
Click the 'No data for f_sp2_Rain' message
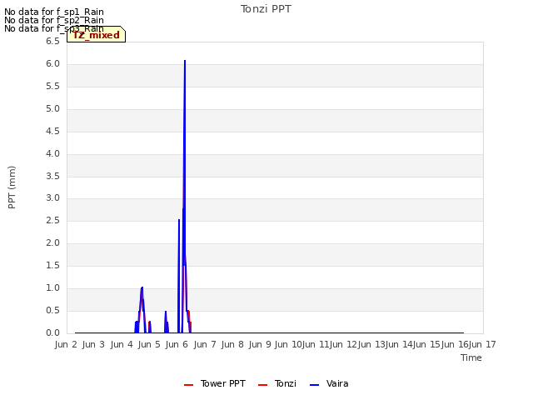click(x=54, y=20)
